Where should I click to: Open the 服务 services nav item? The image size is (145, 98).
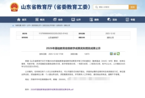[x=94, y=20]
